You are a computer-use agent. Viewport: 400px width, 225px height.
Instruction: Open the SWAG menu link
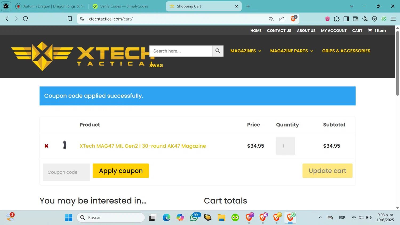(156, 66)
